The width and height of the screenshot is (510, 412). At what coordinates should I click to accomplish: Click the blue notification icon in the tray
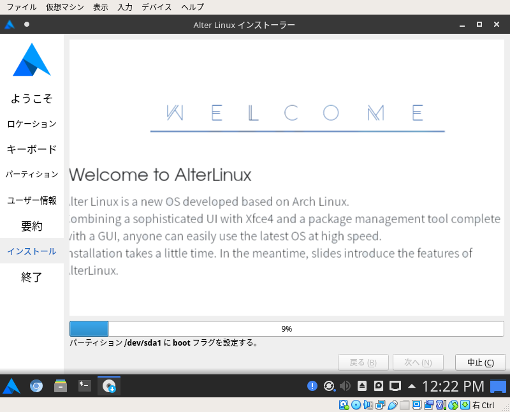click(x=312, y=386)
